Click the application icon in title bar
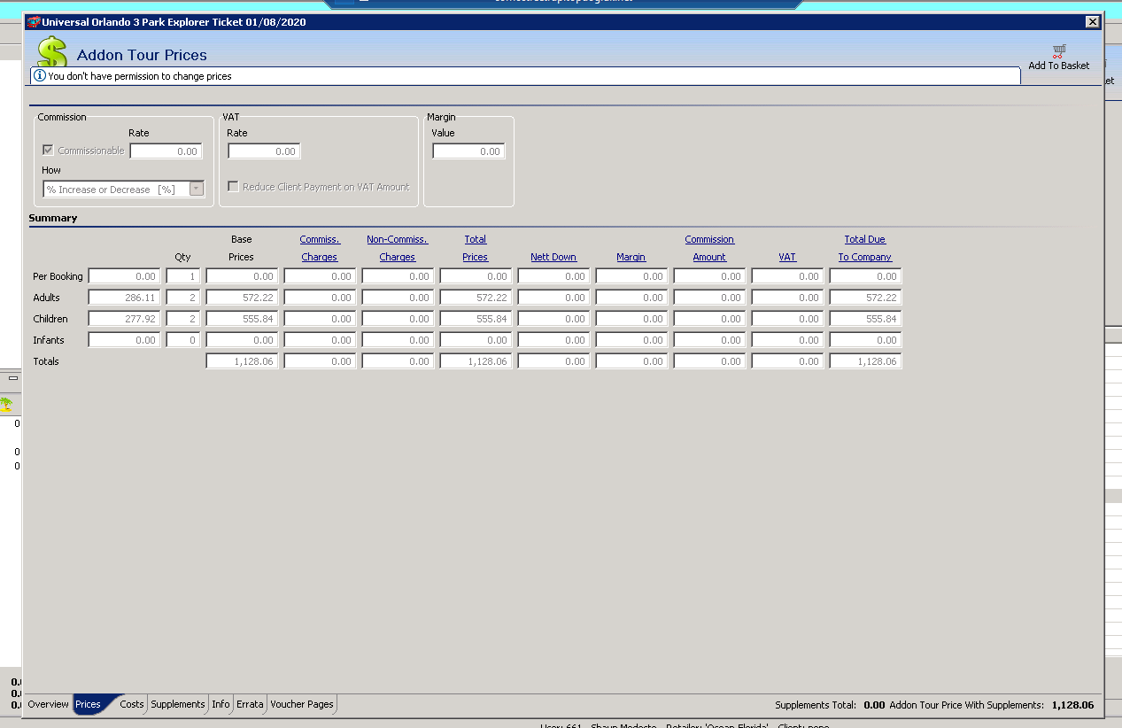 pos(34,22)
